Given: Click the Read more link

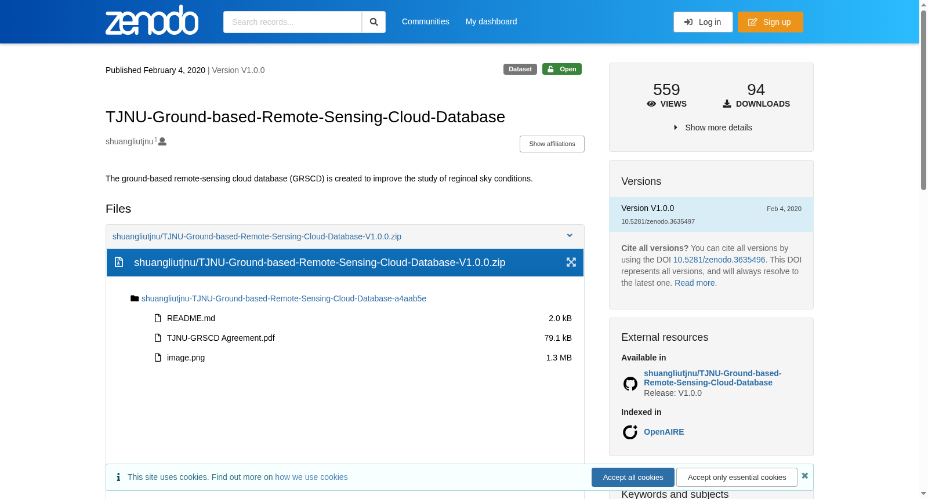Looking at the screenshot, I should click(x=695, y=283).
